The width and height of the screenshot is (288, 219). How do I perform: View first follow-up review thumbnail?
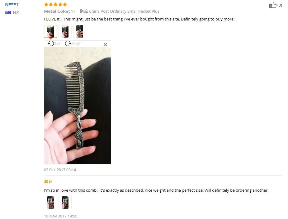click(50, 203)
